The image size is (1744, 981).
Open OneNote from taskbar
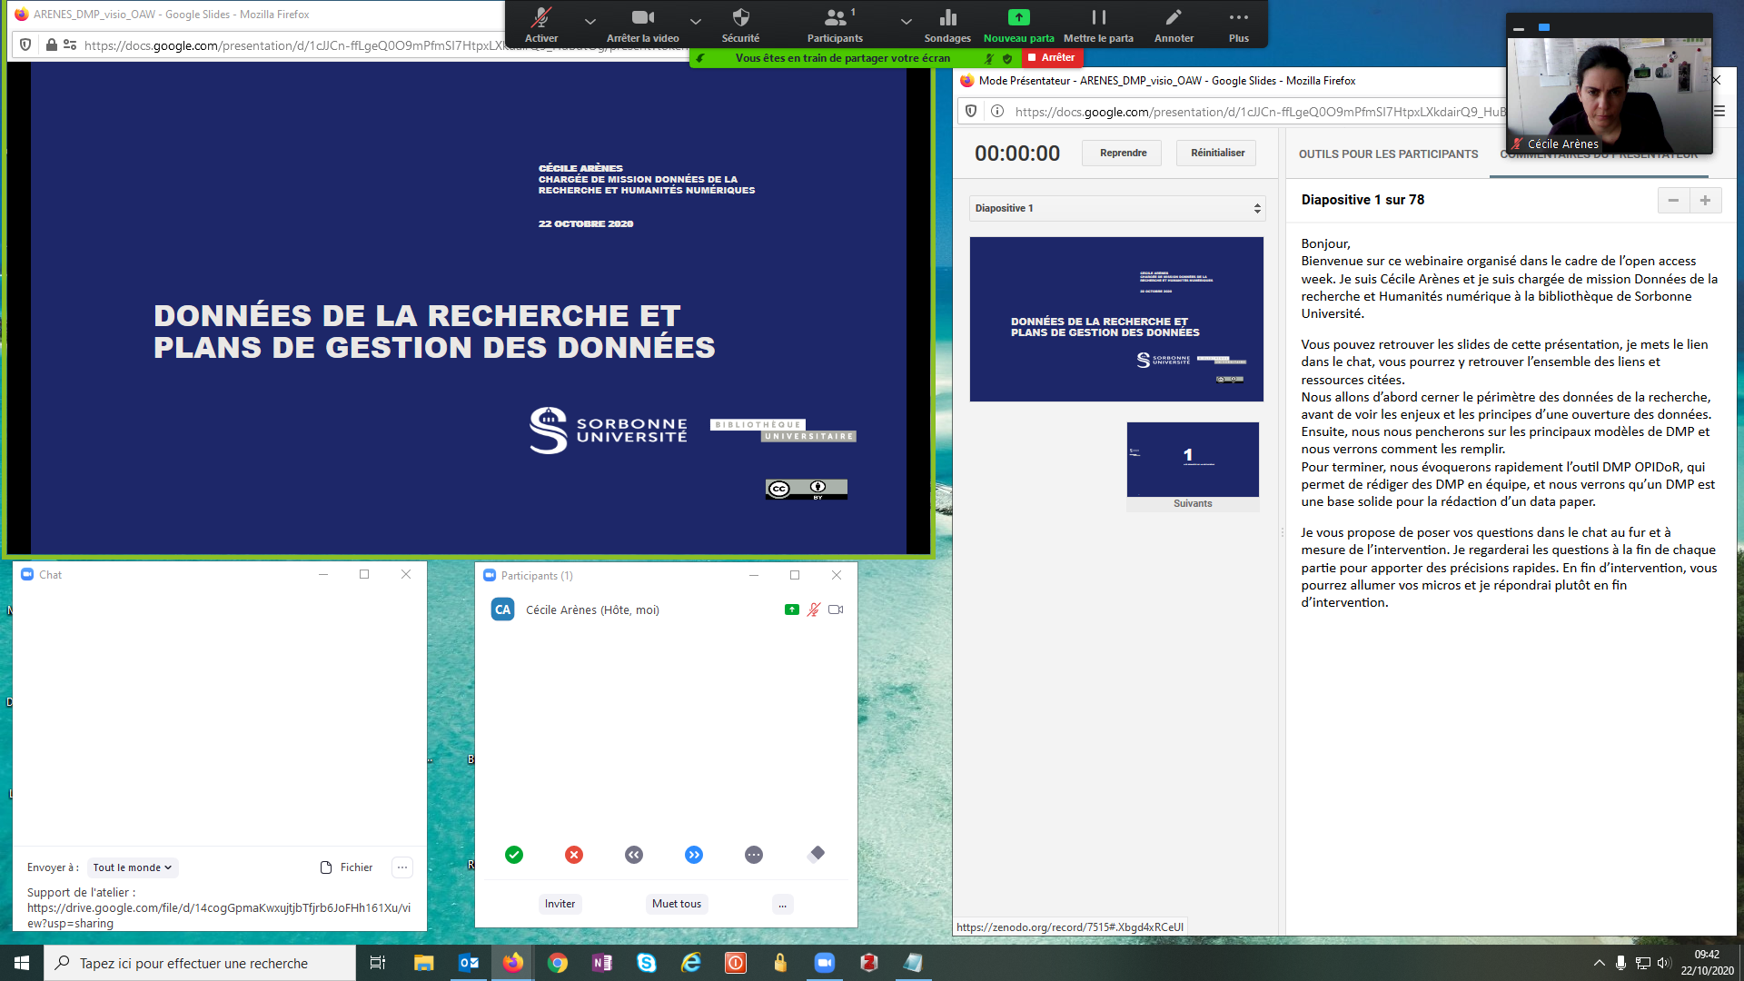[602, 963]
